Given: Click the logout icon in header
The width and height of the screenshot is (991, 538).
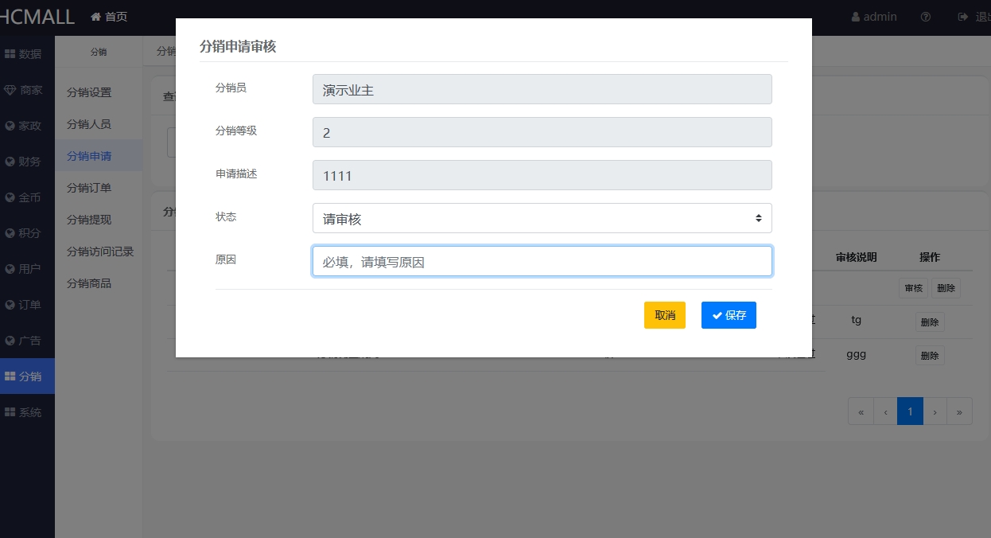Looking at the screenshot, I should (963, 17).
